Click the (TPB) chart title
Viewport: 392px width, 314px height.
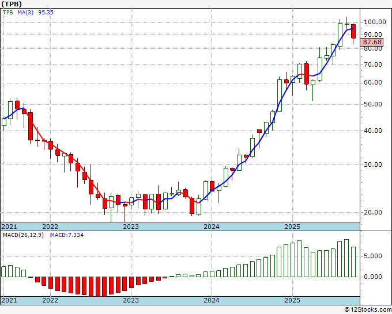pyautogui.click(x=12, y=4)
